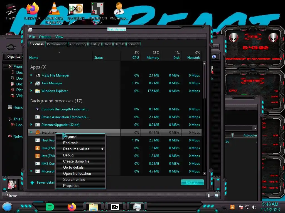Switch to the Performance tab
This screenshot has height=213, width=285.
point(56,44)
